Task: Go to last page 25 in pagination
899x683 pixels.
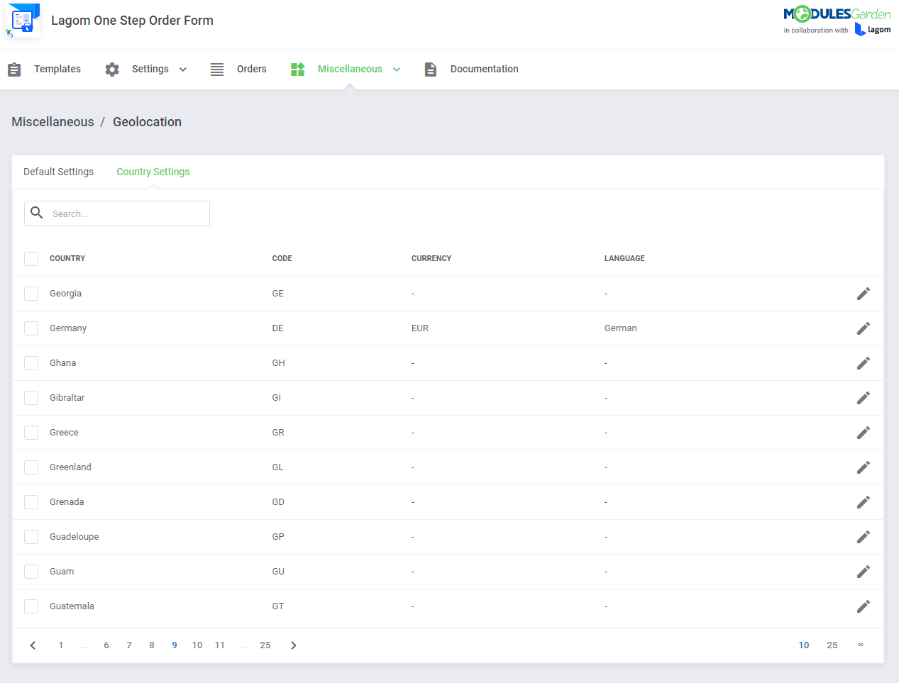Action: point(265,645)
